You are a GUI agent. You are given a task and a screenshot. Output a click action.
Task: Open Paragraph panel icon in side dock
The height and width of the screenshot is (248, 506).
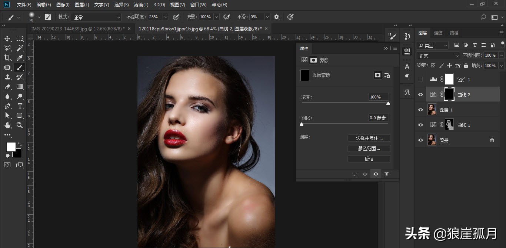coord(407,77)
